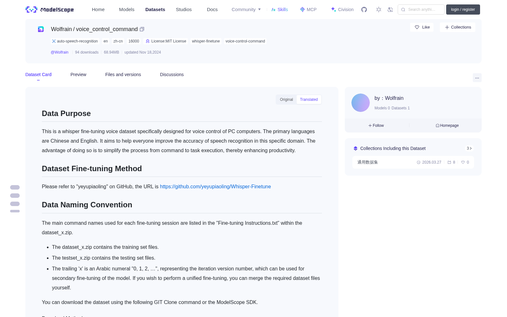Click the voice-control-command tag
Screen dimensions: 507x317
pos(245,41)
